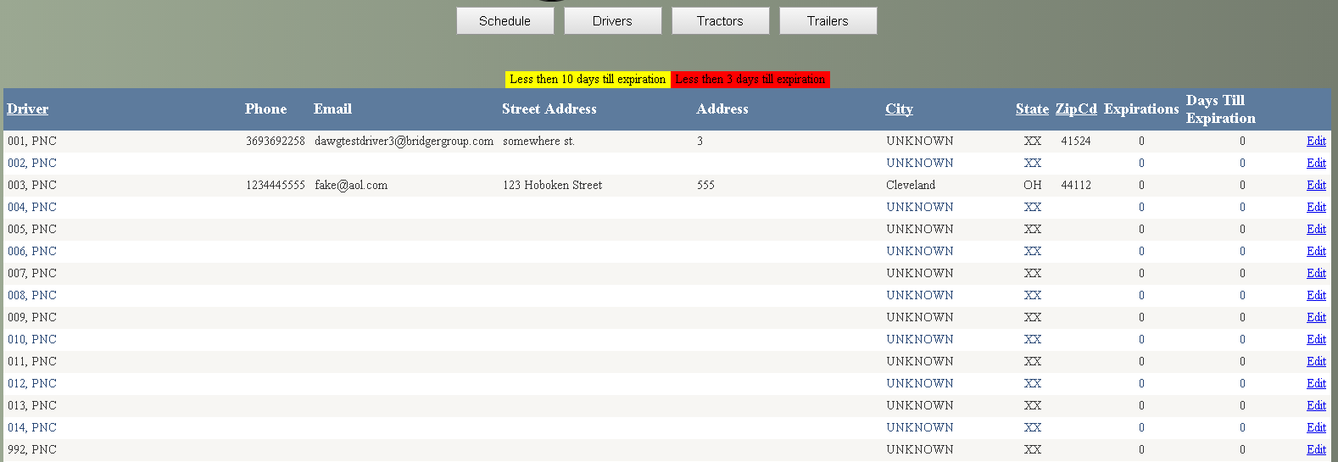Click Edit link for driver 006, PNC

click(1316, 251)
